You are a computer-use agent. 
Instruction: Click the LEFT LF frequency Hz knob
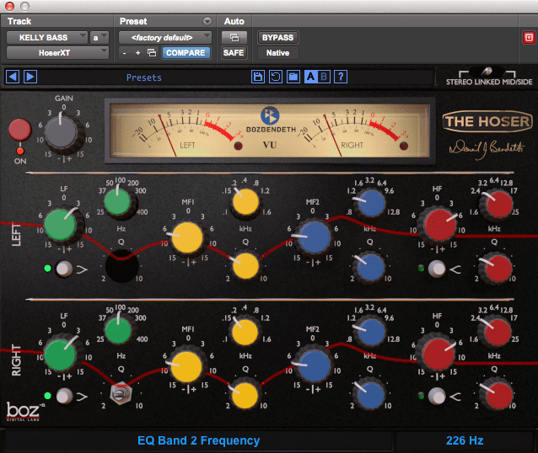119,203
